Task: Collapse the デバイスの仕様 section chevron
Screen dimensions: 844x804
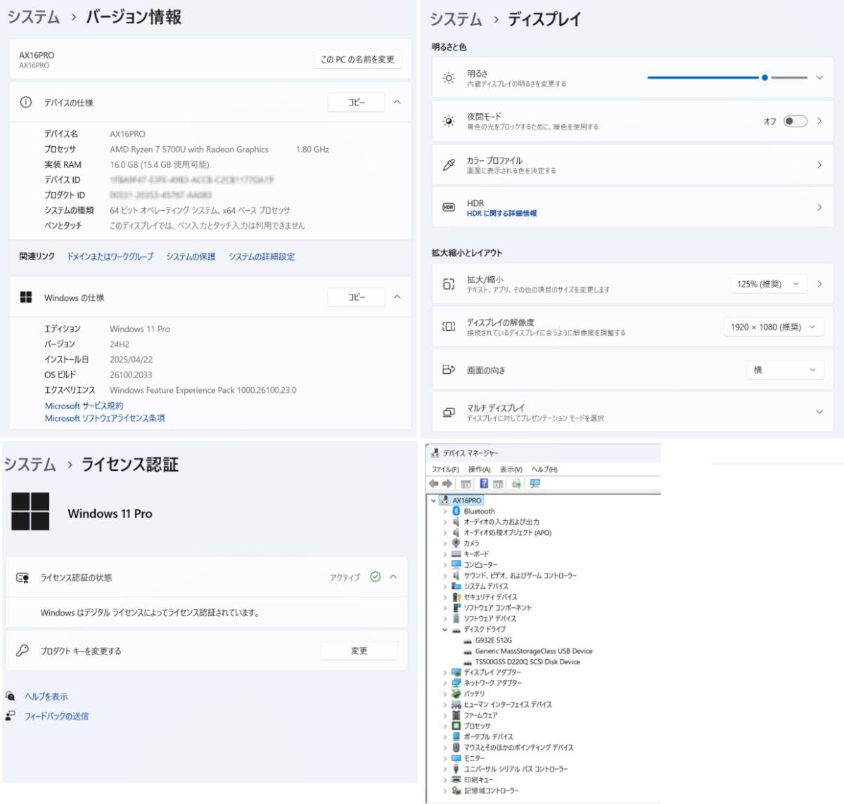Action: pos(397,102)
